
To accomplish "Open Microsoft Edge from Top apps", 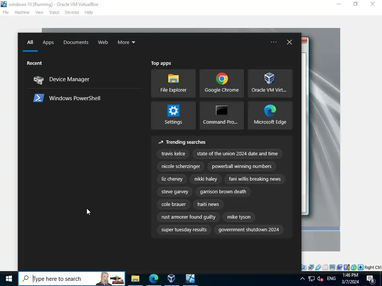I will [x=270, y=115].
